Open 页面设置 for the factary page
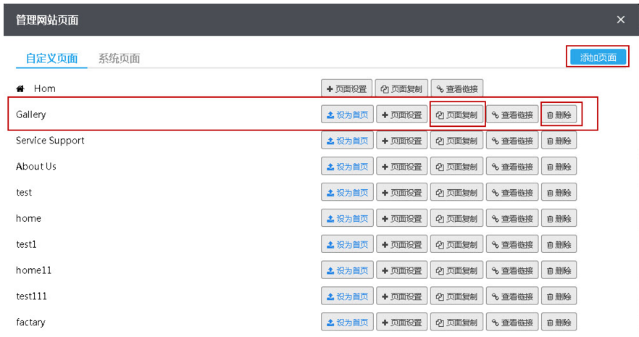The image size is (639, 337). [x=402, y=323]
